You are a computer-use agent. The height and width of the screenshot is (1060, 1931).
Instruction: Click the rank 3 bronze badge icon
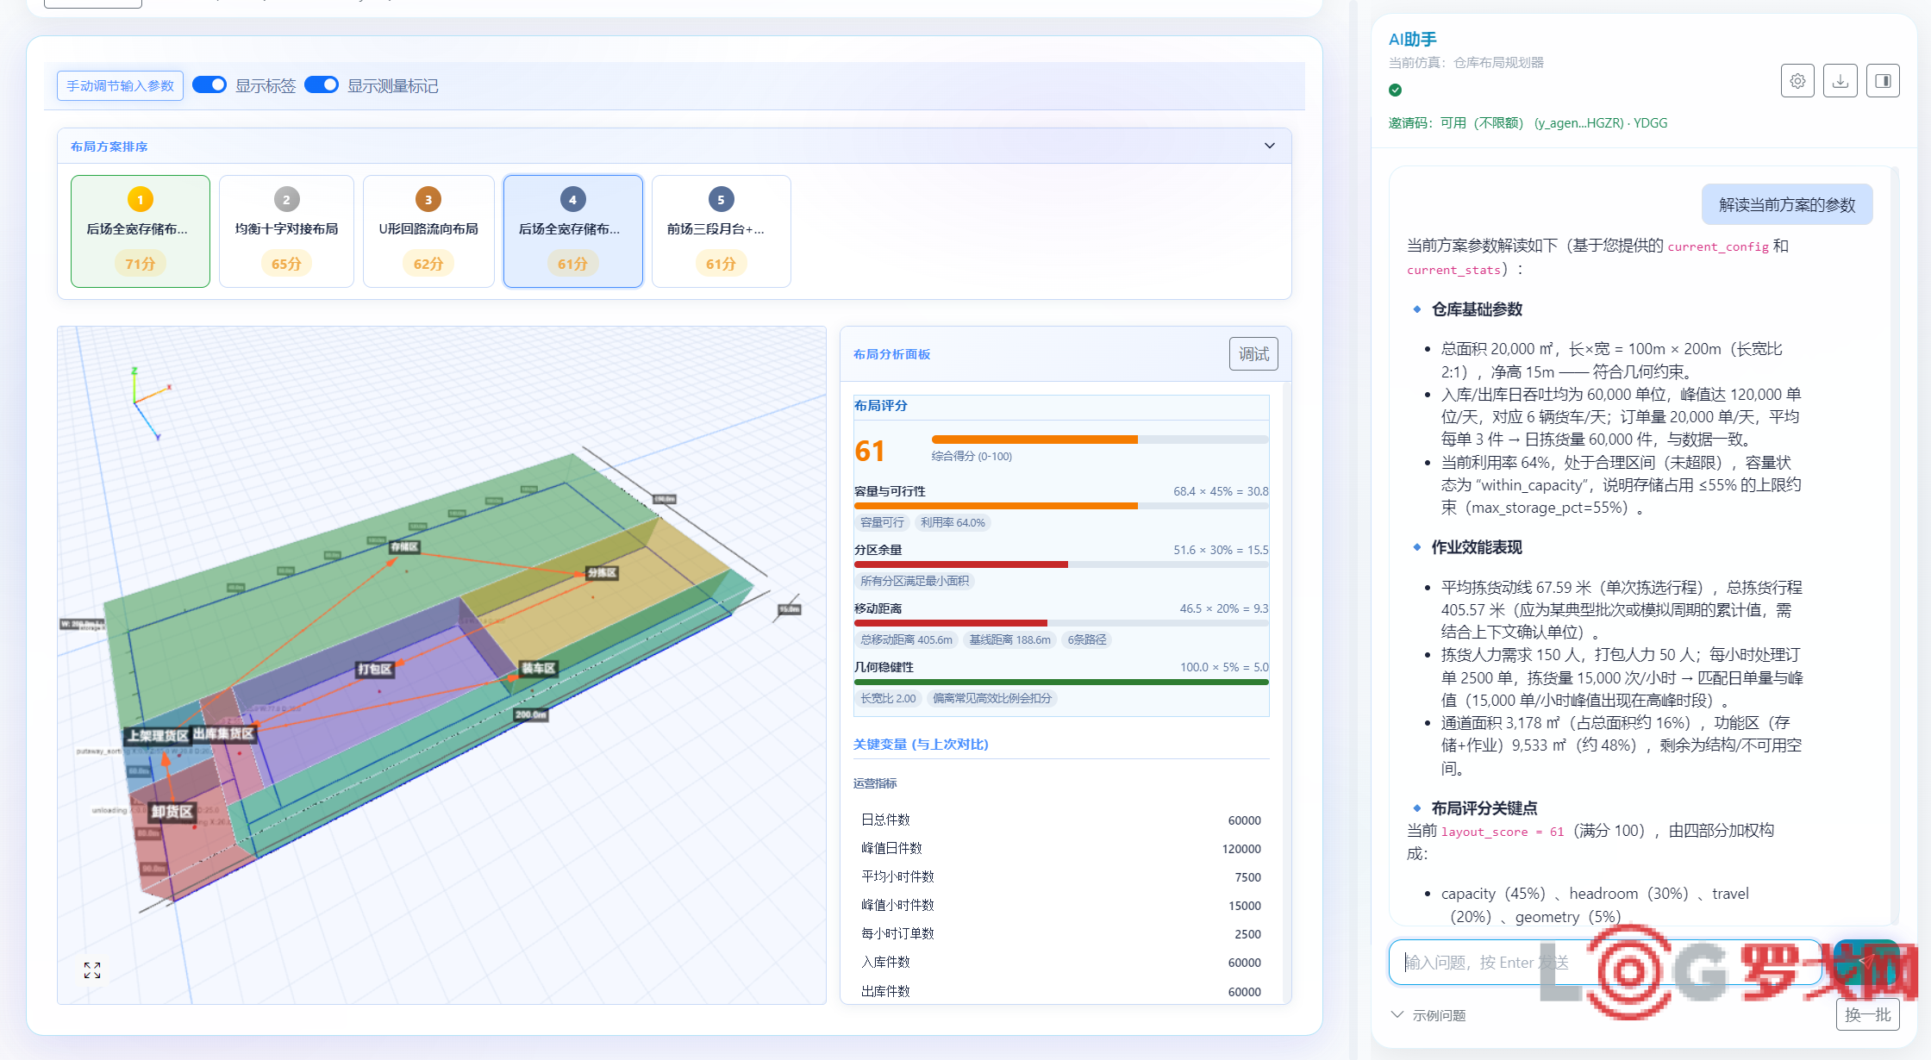pyautogui.click(x=428, y=199)
